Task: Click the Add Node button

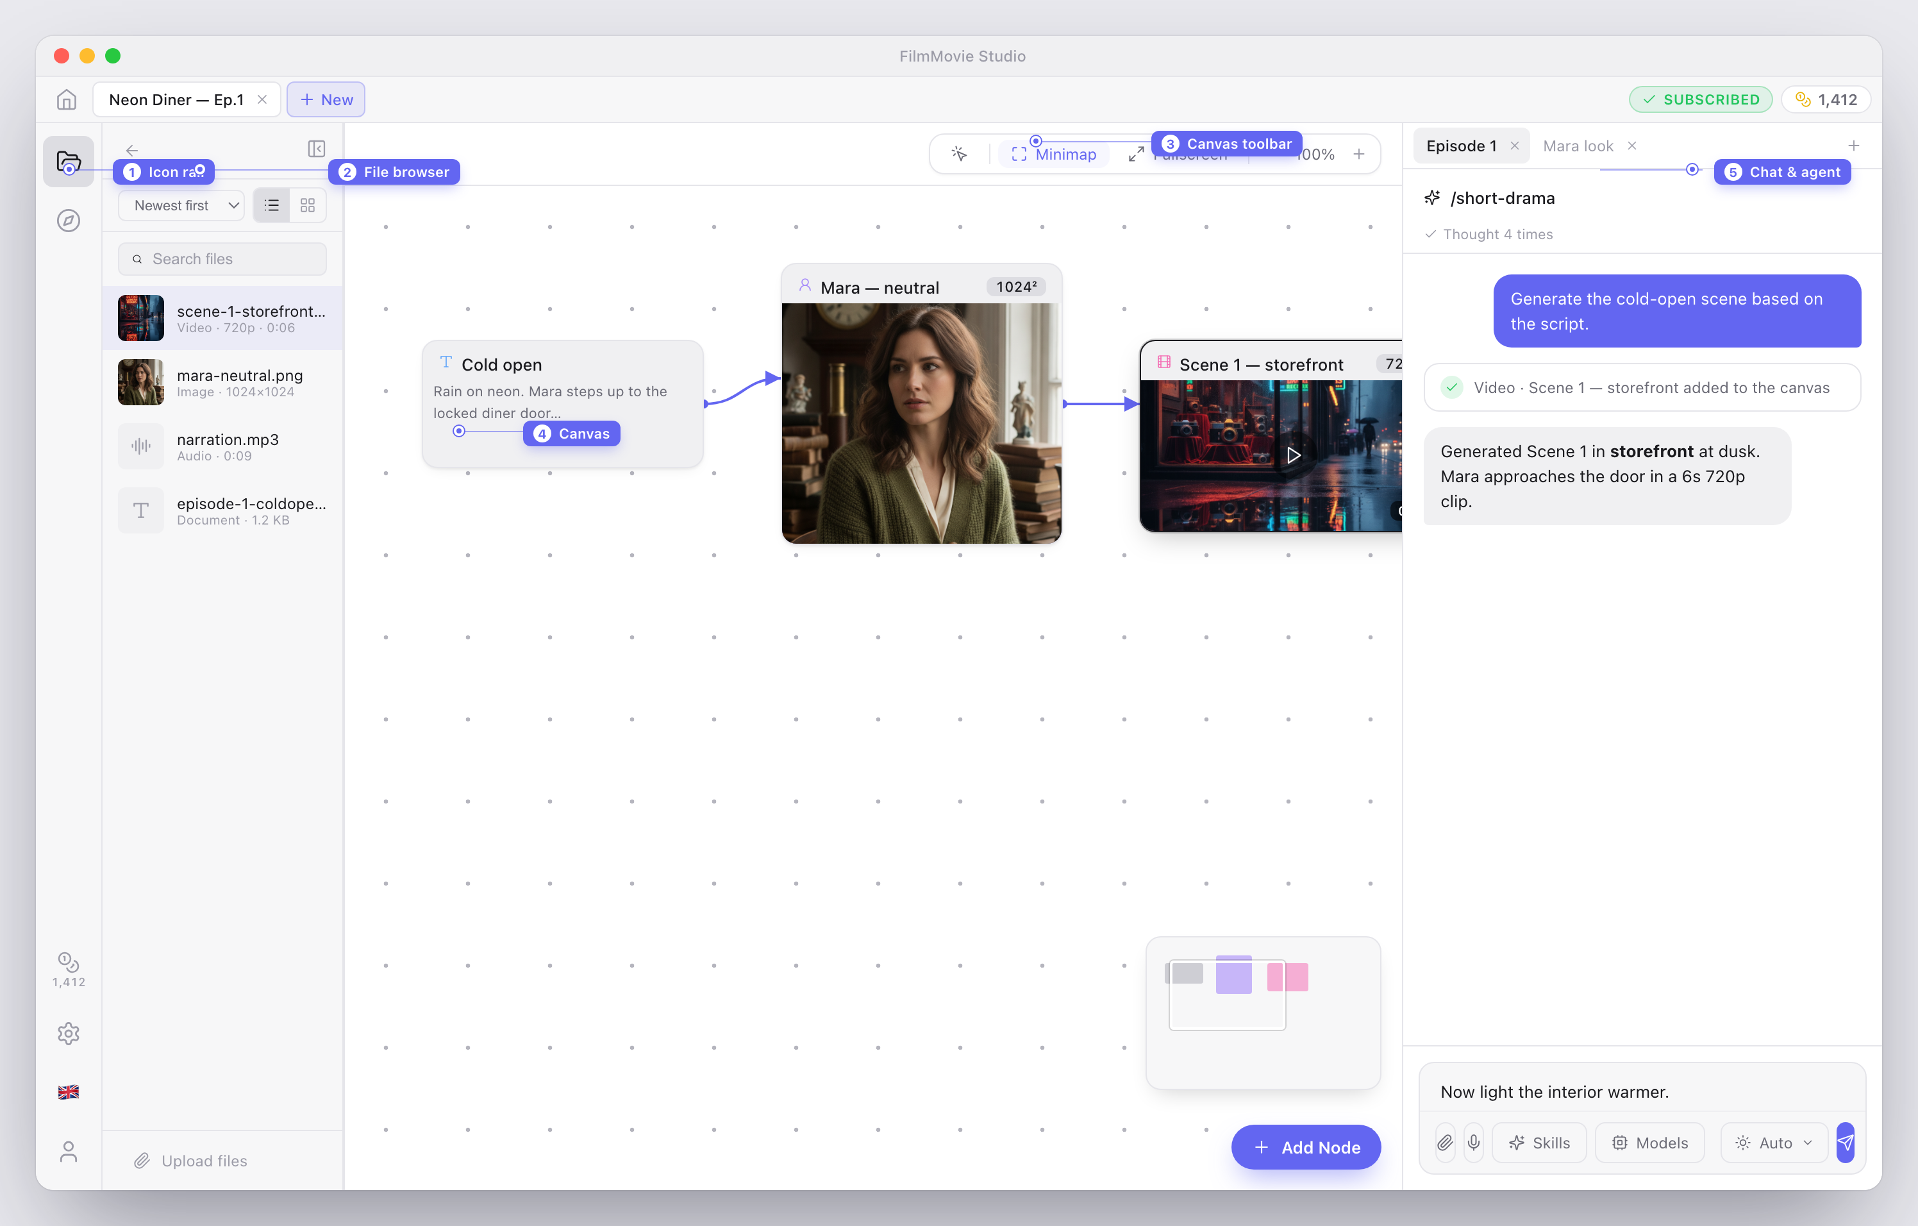Action: click(1306, 1147)
